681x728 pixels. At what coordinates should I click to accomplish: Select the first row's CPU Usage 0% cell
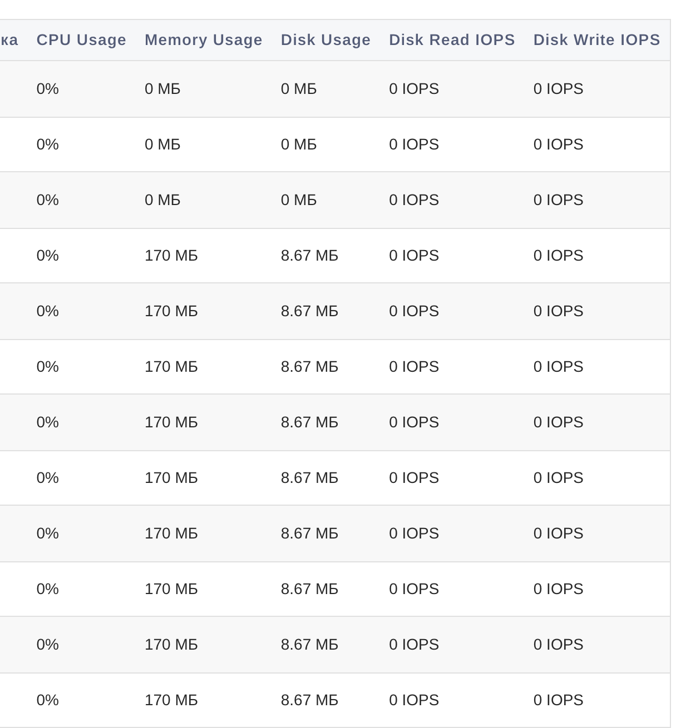coord(48,89)
